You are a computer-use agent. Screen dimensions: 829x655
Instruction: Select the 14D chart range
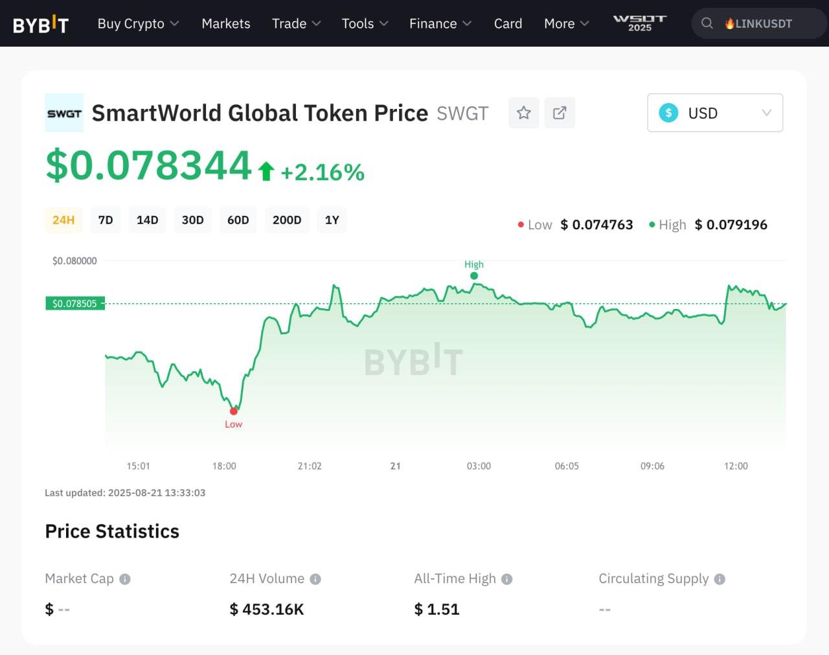coord(147,220)
